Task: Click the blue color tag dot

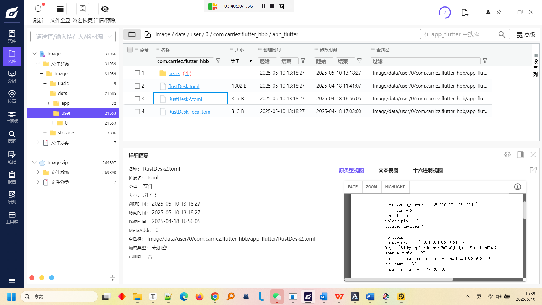Action: pyautogui.click(x=52, y=278)
